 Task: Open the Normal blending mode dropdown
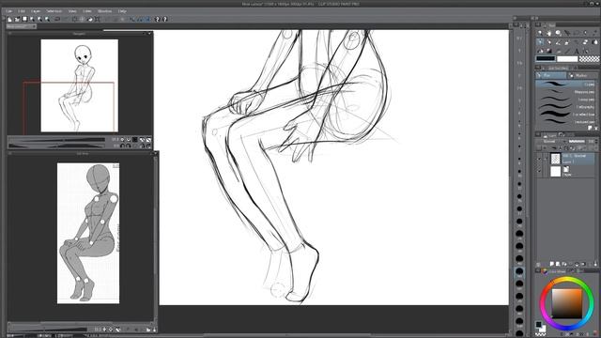[x=551, y=142]
